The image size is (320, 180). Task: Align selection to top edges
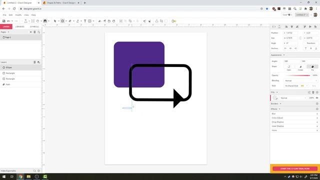click(x=304, y=26)
